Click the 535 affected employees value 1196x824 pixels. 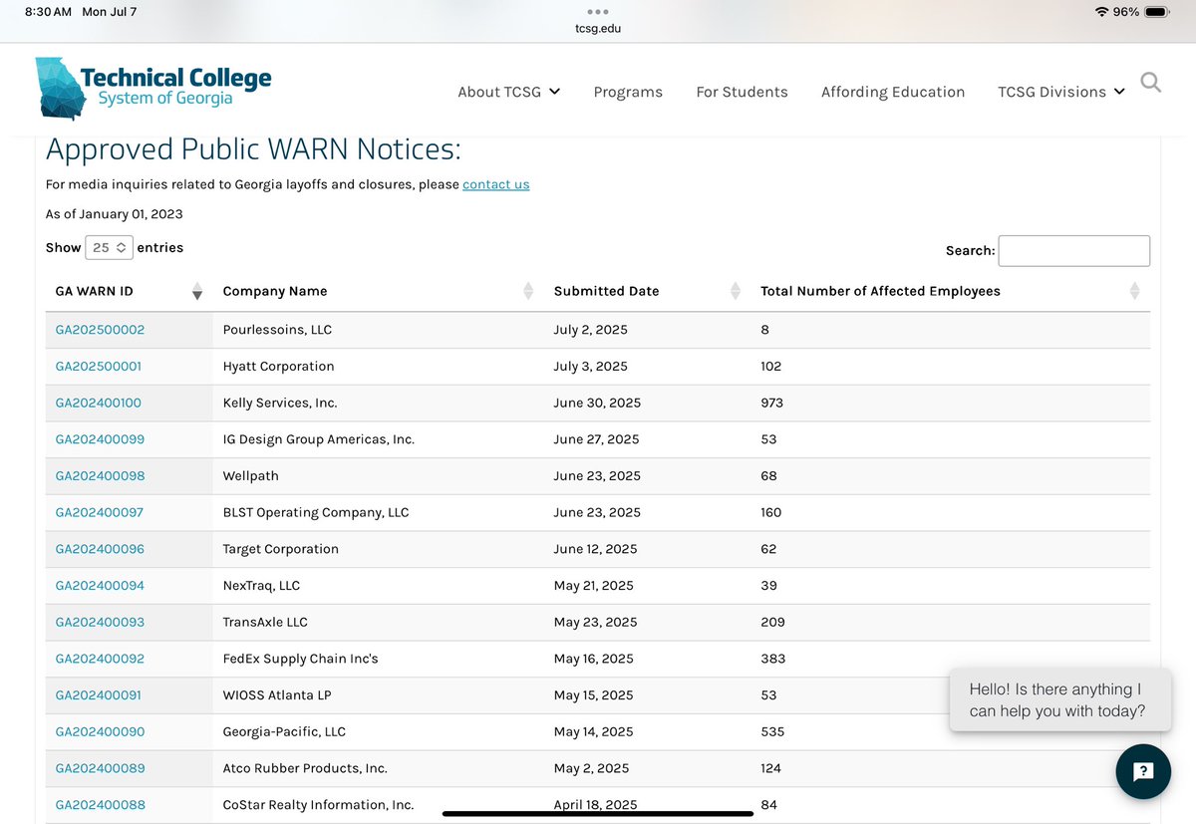[x=772, y=731]
